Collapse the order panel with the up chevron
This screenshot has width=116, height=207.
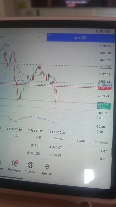click(x=40, y=37)
